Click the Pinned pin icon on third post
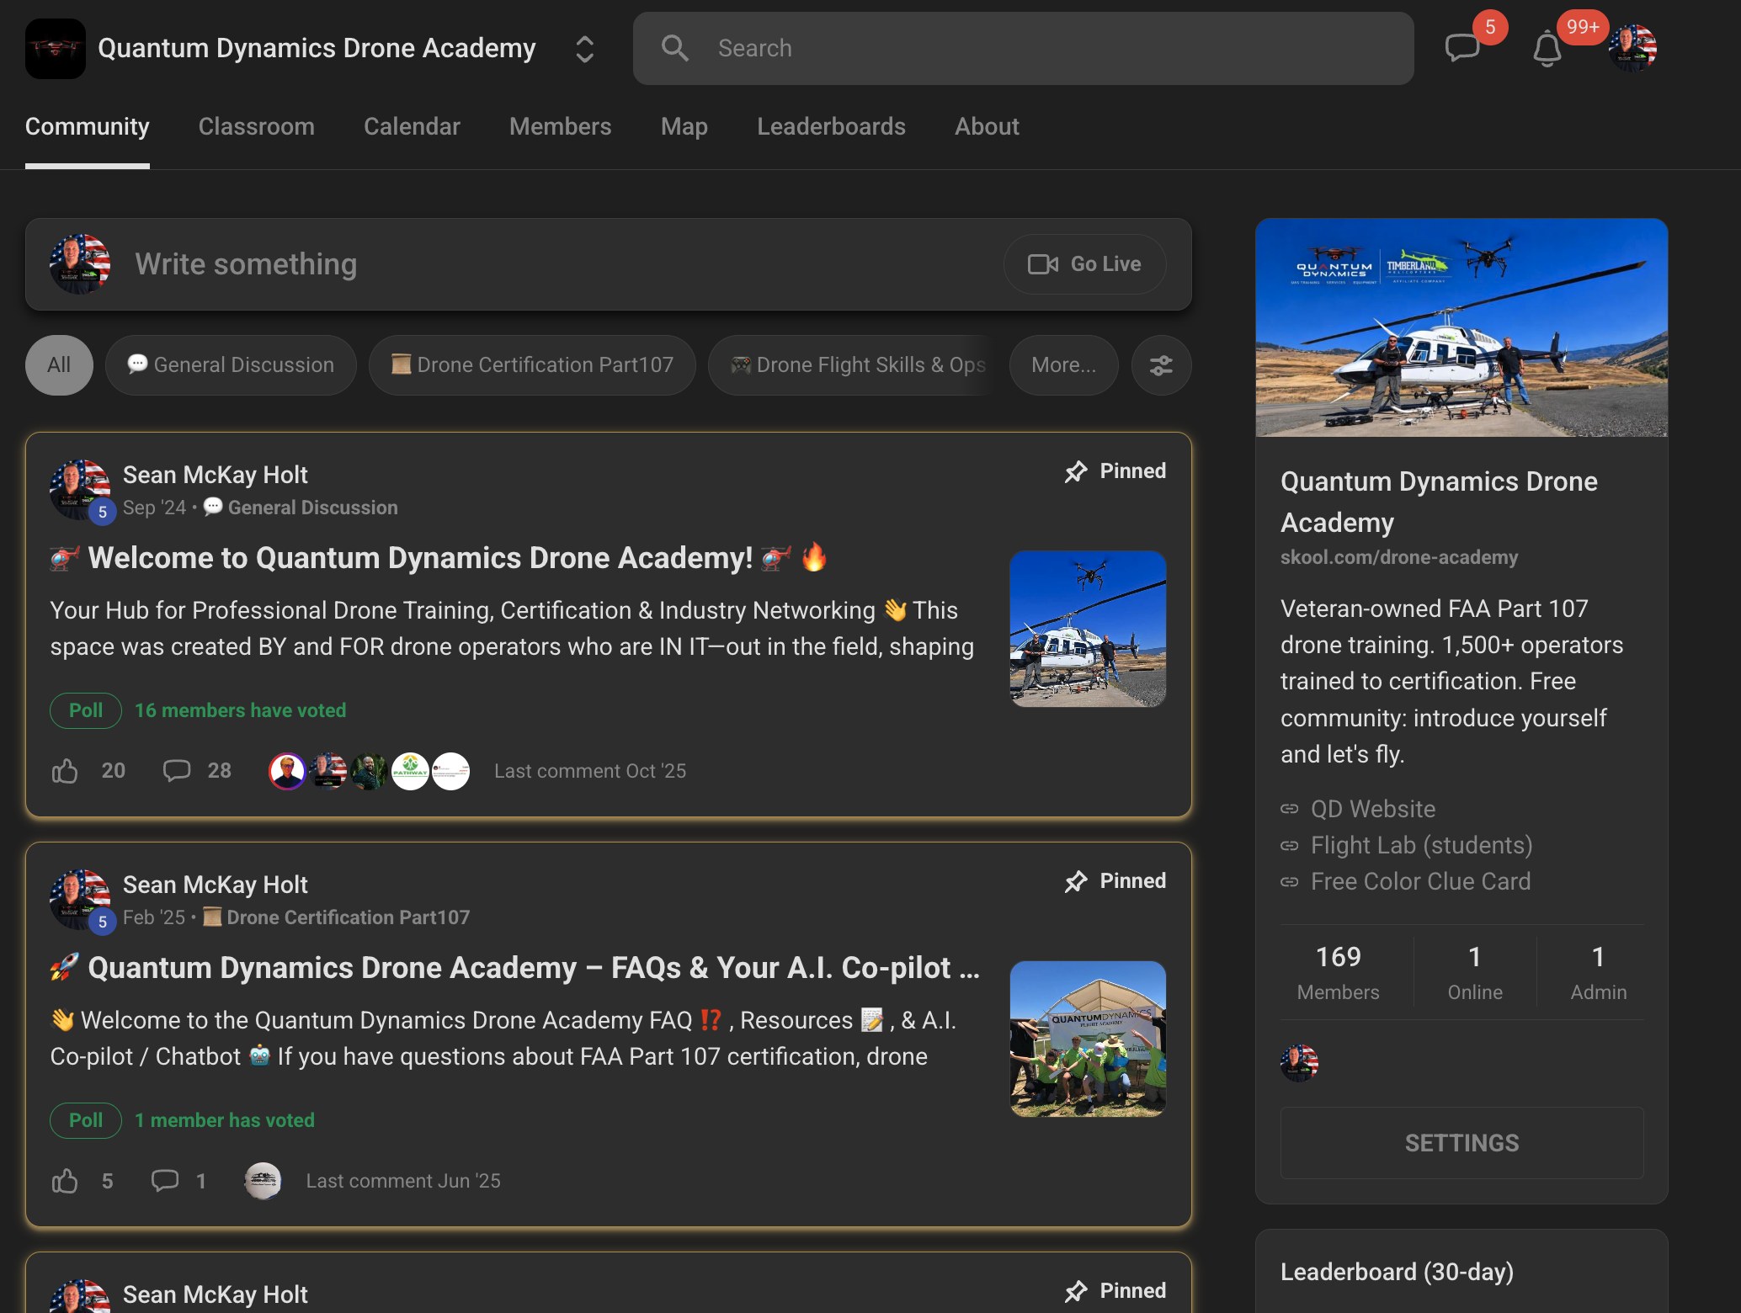Screen dimensions: 1741x1313 tap(1076, 1291)
